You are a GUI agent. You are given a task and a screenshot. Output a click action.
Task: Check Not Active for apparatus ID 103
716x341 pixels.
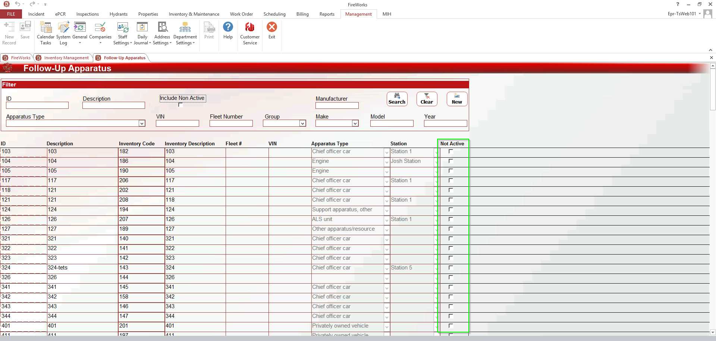pos(450,151)
